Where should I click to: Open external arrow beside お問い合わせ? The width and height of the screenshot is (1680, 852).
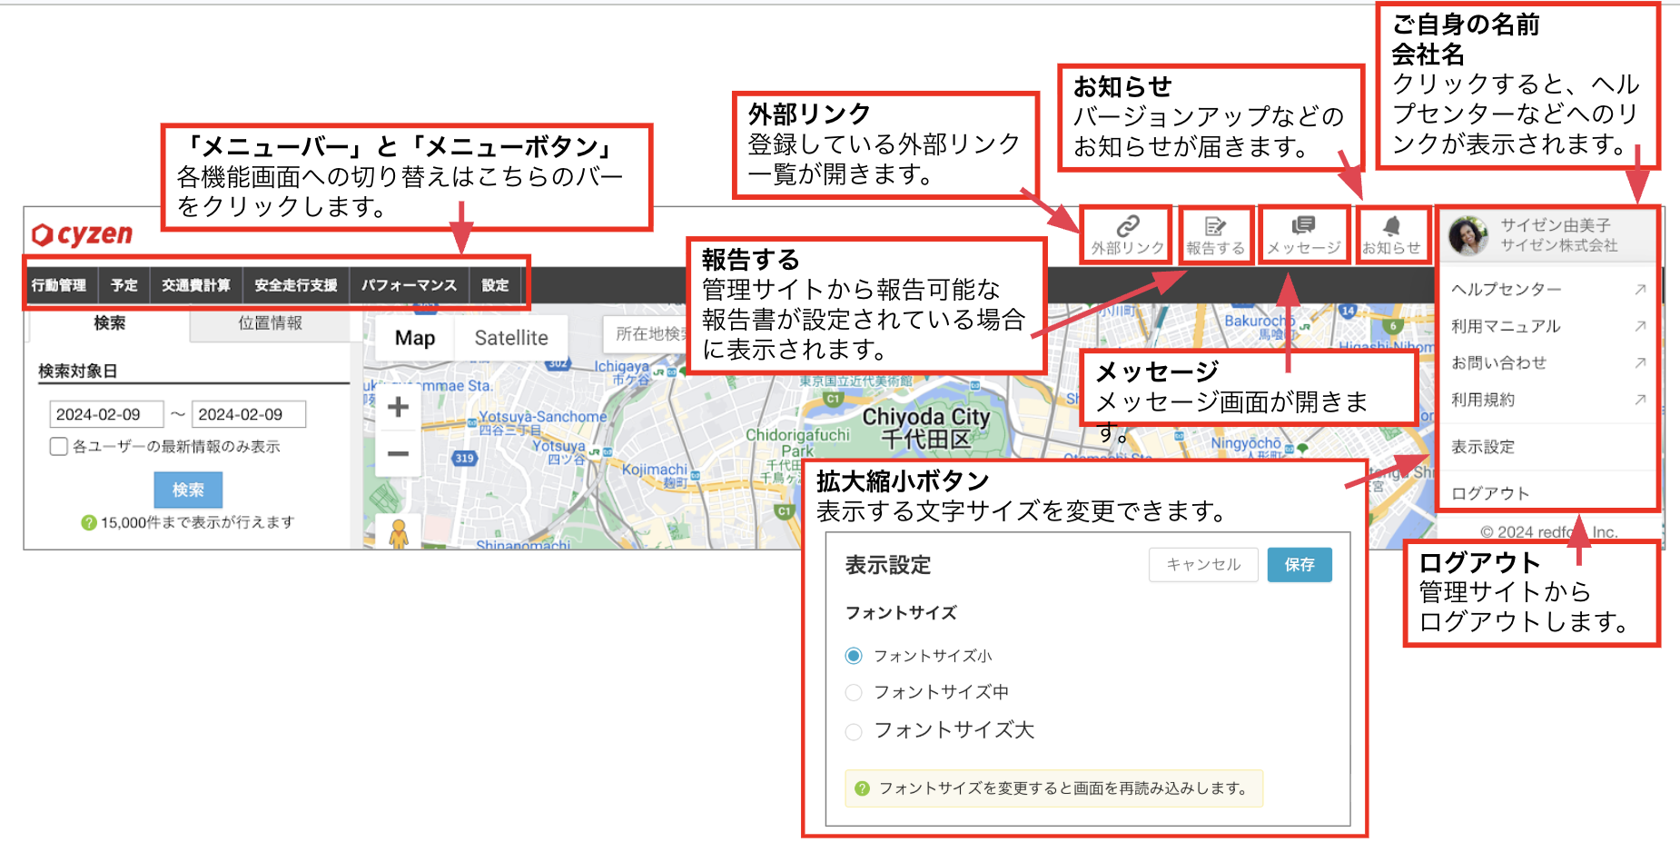tap(1640, 362)
